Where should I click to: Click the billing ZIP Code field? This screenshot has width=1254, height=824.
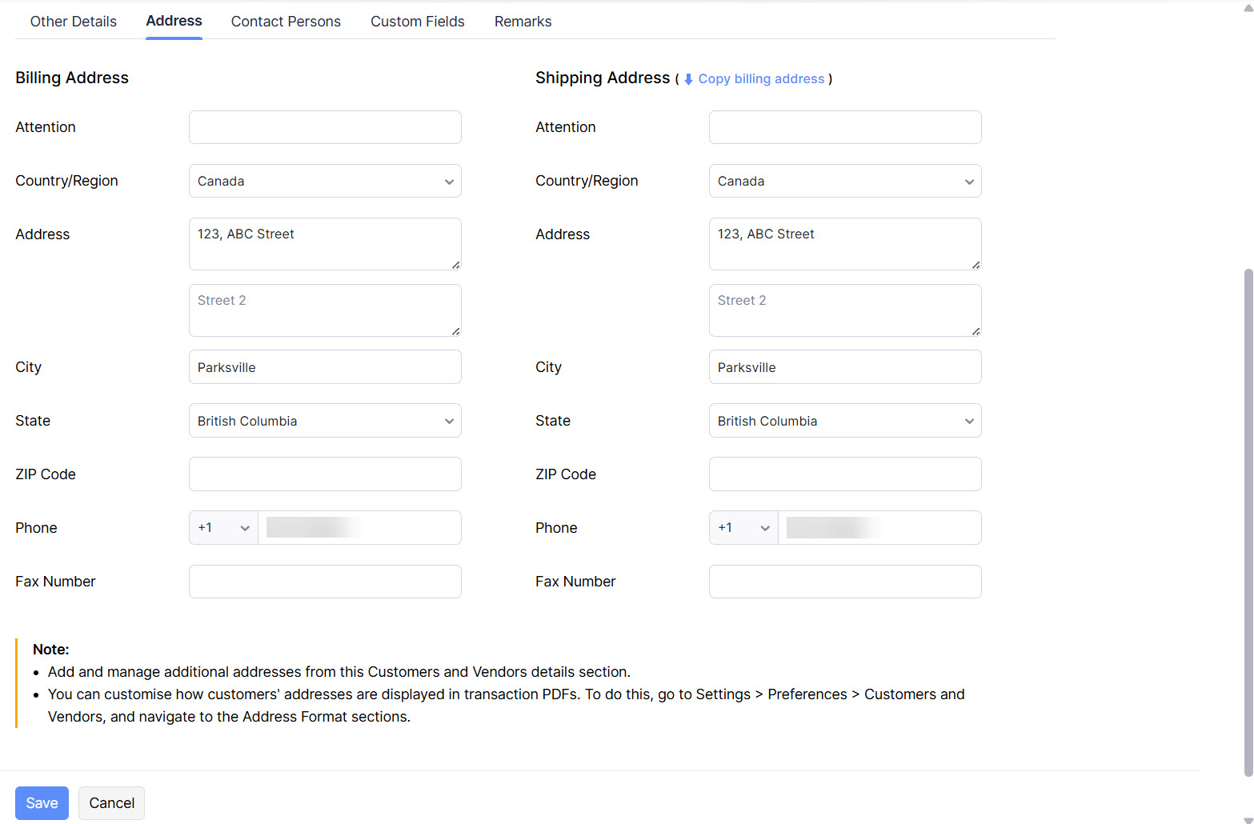[325, 474]
